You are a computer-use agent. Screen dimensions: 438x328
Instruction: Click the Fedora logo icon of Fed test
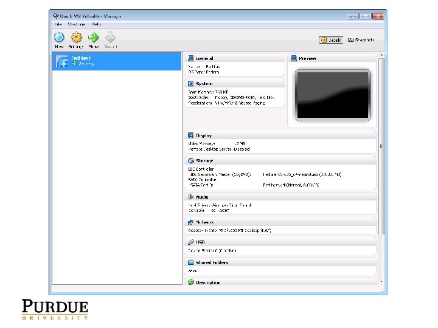pos(61,61)
